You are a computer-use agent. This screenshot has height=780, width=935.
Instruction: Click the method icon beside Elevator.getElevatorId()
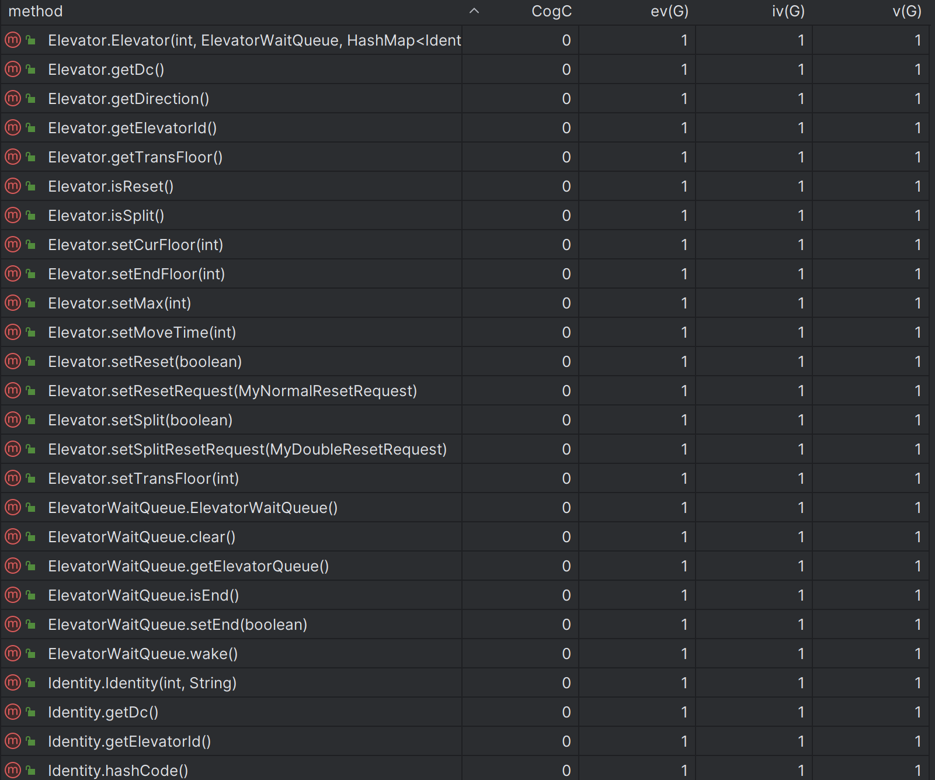tap(13, 127)
